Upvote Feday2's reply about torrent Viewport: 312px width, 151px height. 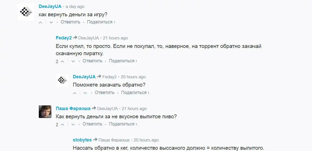coord(62,61)
